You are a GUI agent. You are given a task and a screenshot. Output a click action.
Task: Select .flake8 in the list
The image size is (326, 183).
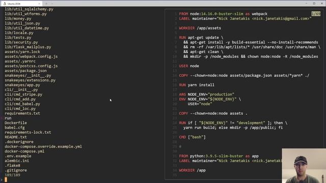click(x=12, y=165)
